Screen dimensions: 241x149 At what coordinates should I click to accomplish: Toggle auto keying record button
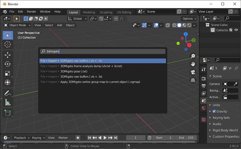78,138
